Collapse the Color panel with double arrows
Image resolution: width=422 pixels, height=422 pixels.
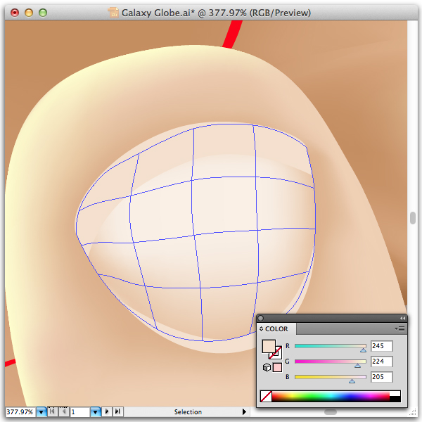(402, 319)
